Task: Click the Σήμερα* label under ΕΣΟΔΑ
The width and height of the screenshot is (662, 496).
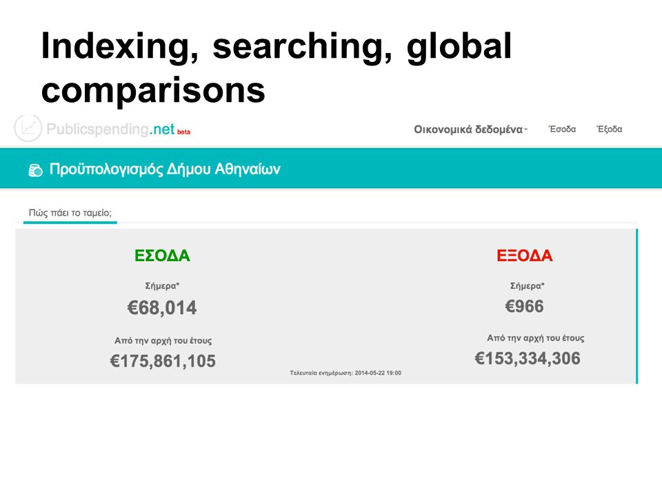Action: [x=163, y=286]
